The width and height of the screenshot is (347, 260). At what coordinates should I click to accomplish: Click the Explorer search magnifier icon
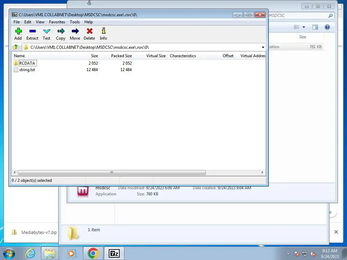click(x=330, y=16)
